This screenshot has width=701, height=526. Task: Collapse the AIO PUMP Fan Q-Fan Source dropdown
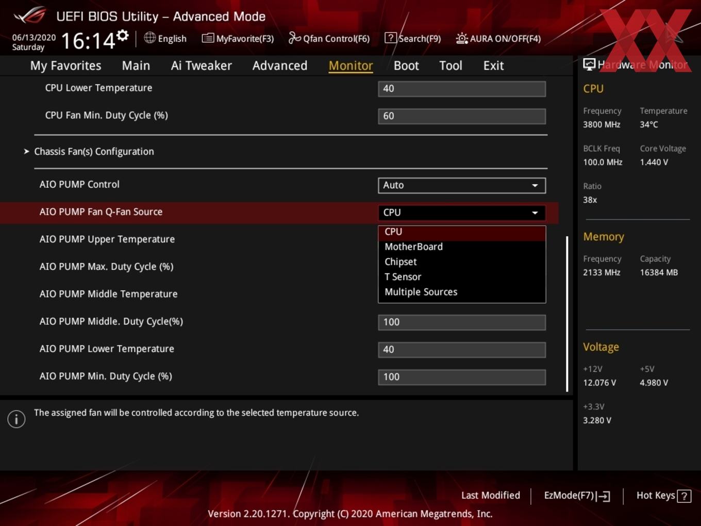[x=462, y=212]
